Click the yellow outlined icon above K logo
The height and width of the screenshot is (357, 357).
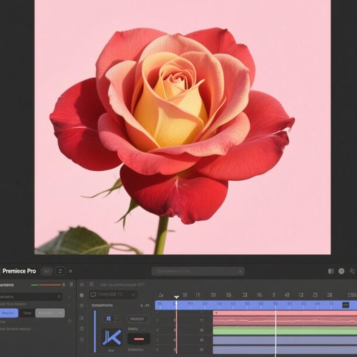[x=117, y=318]
